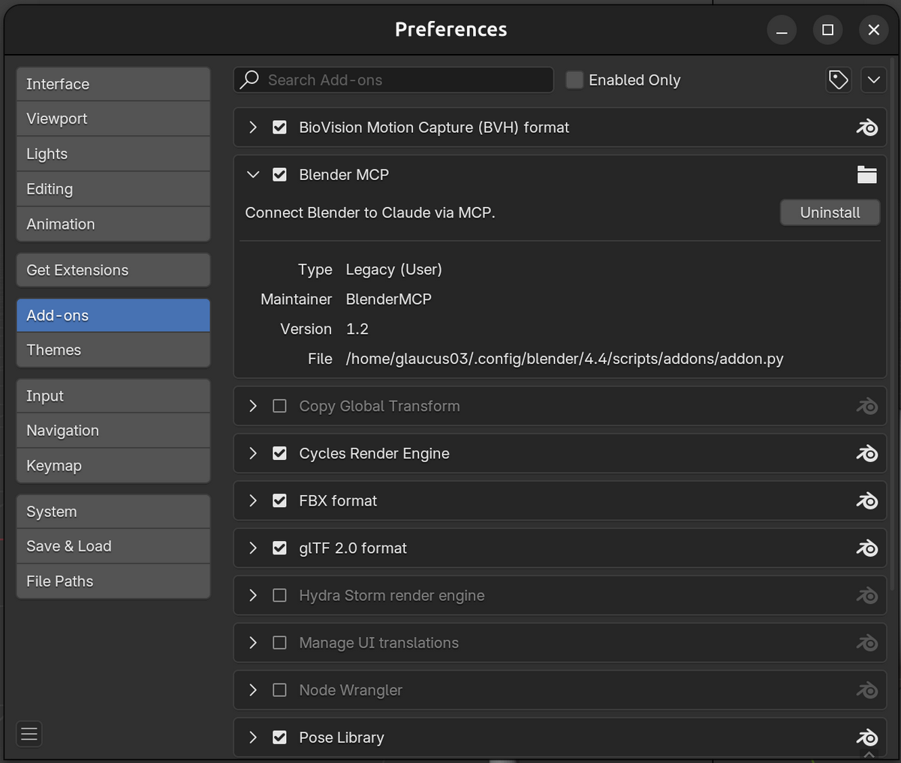Screen dimensions: 901x763
Task: Click the BlenderMCP maintainer value
Action: coord(389,299)
